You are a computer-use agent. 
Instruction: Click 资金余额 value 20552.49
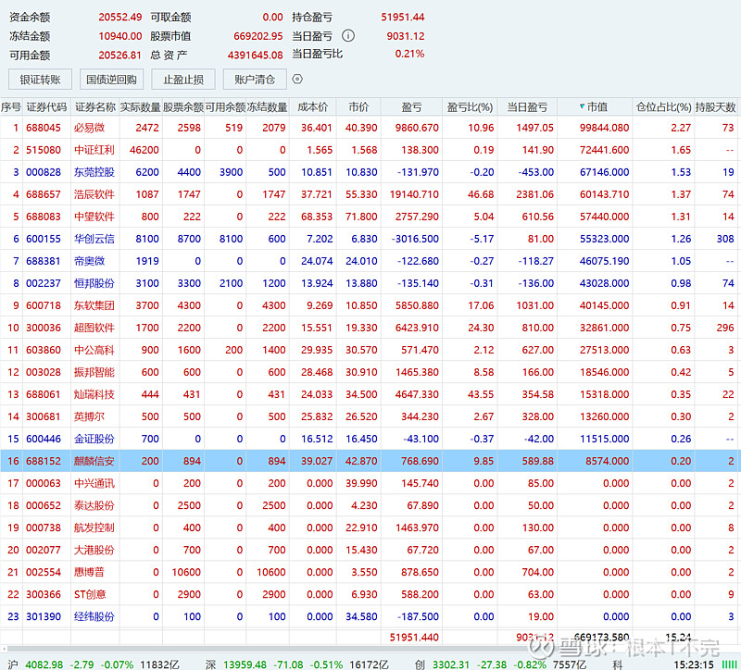click(120, 17)
